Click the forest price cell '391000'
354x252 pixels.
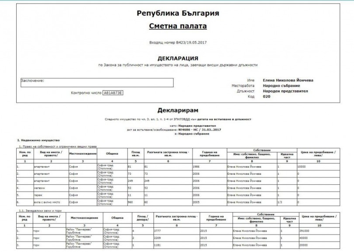319,231
